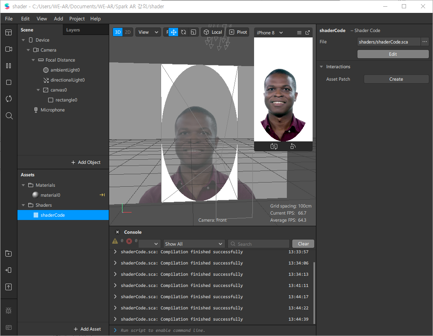Click the video camera icon in sidebar
The image size is (433, 336).
pyautogui.click(x=9, y=49)
